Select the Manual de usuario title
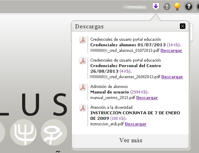 click(110, 92)
